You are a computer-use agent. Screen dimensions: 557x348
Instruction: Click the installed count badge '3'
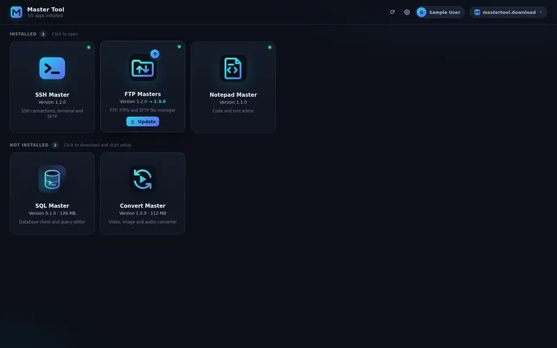point(43,34)
